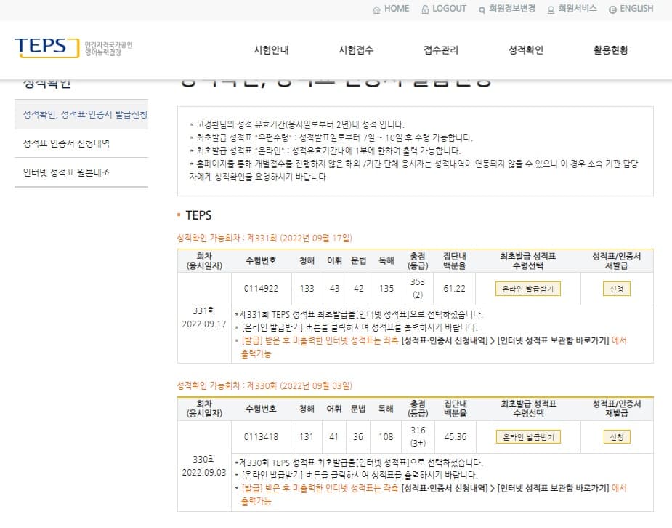Click percentile value 45.36
Screen dimensions: 672x528
pos(455,437)
